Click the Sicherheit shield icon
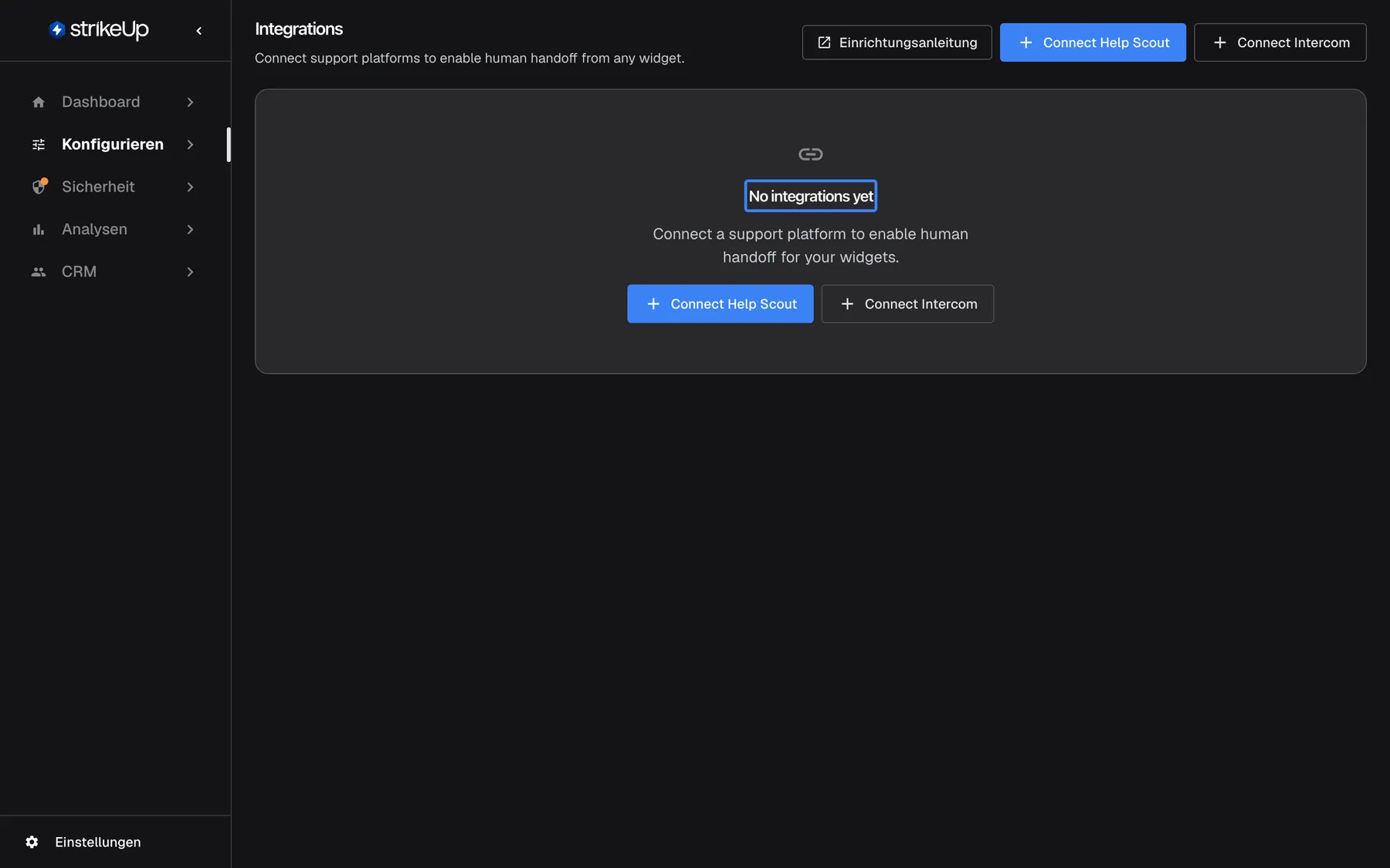 point(39,187)
